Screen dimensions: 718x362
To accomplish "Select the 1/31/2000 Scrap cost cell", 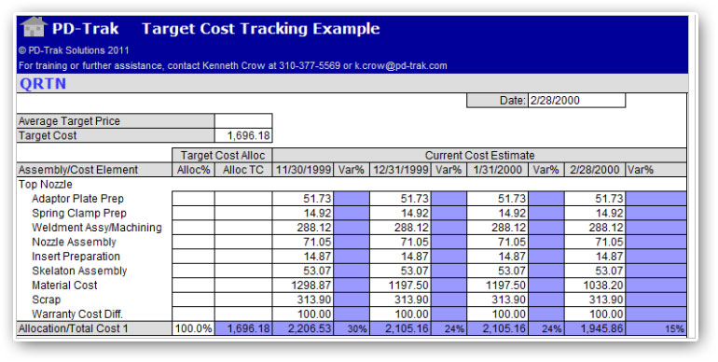I will click(x=498, y=299).
